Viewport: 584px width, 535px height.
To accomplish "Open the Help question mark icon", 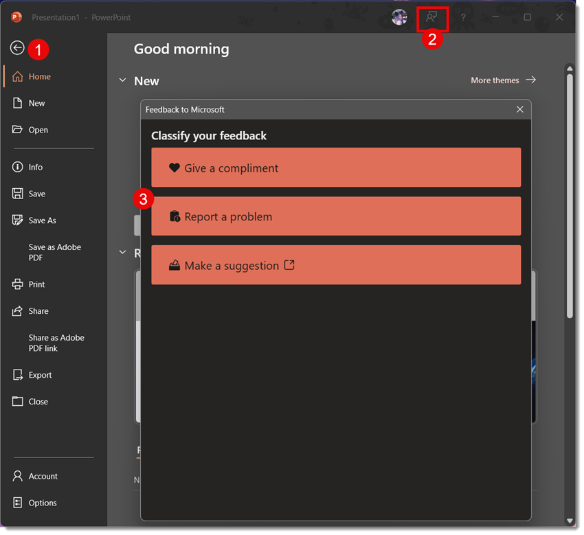I will (463, 17).
